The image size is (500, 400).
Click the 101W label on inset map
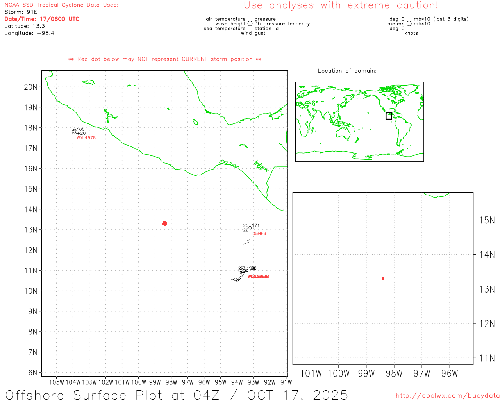click(x=311, y=373)
